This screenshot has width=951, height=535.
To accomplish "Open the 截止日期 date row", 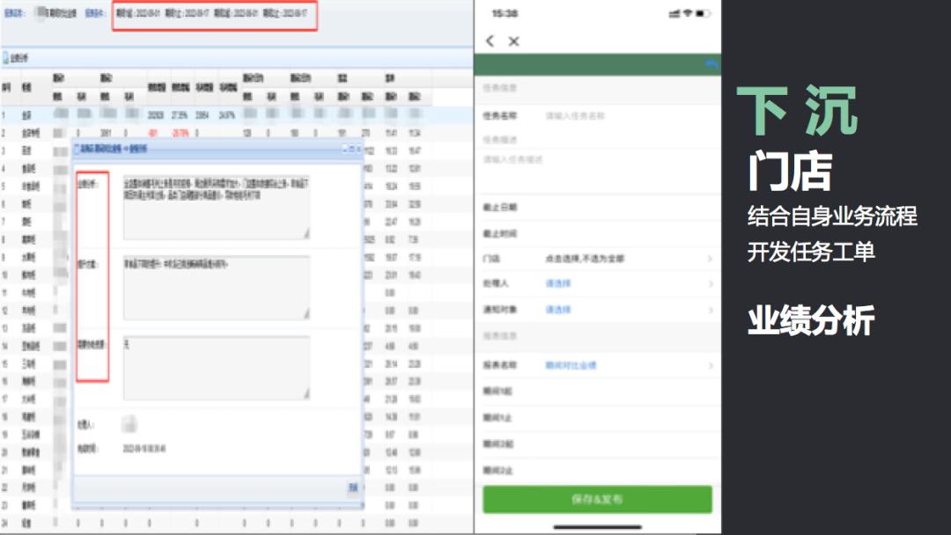I will point(597,207).
